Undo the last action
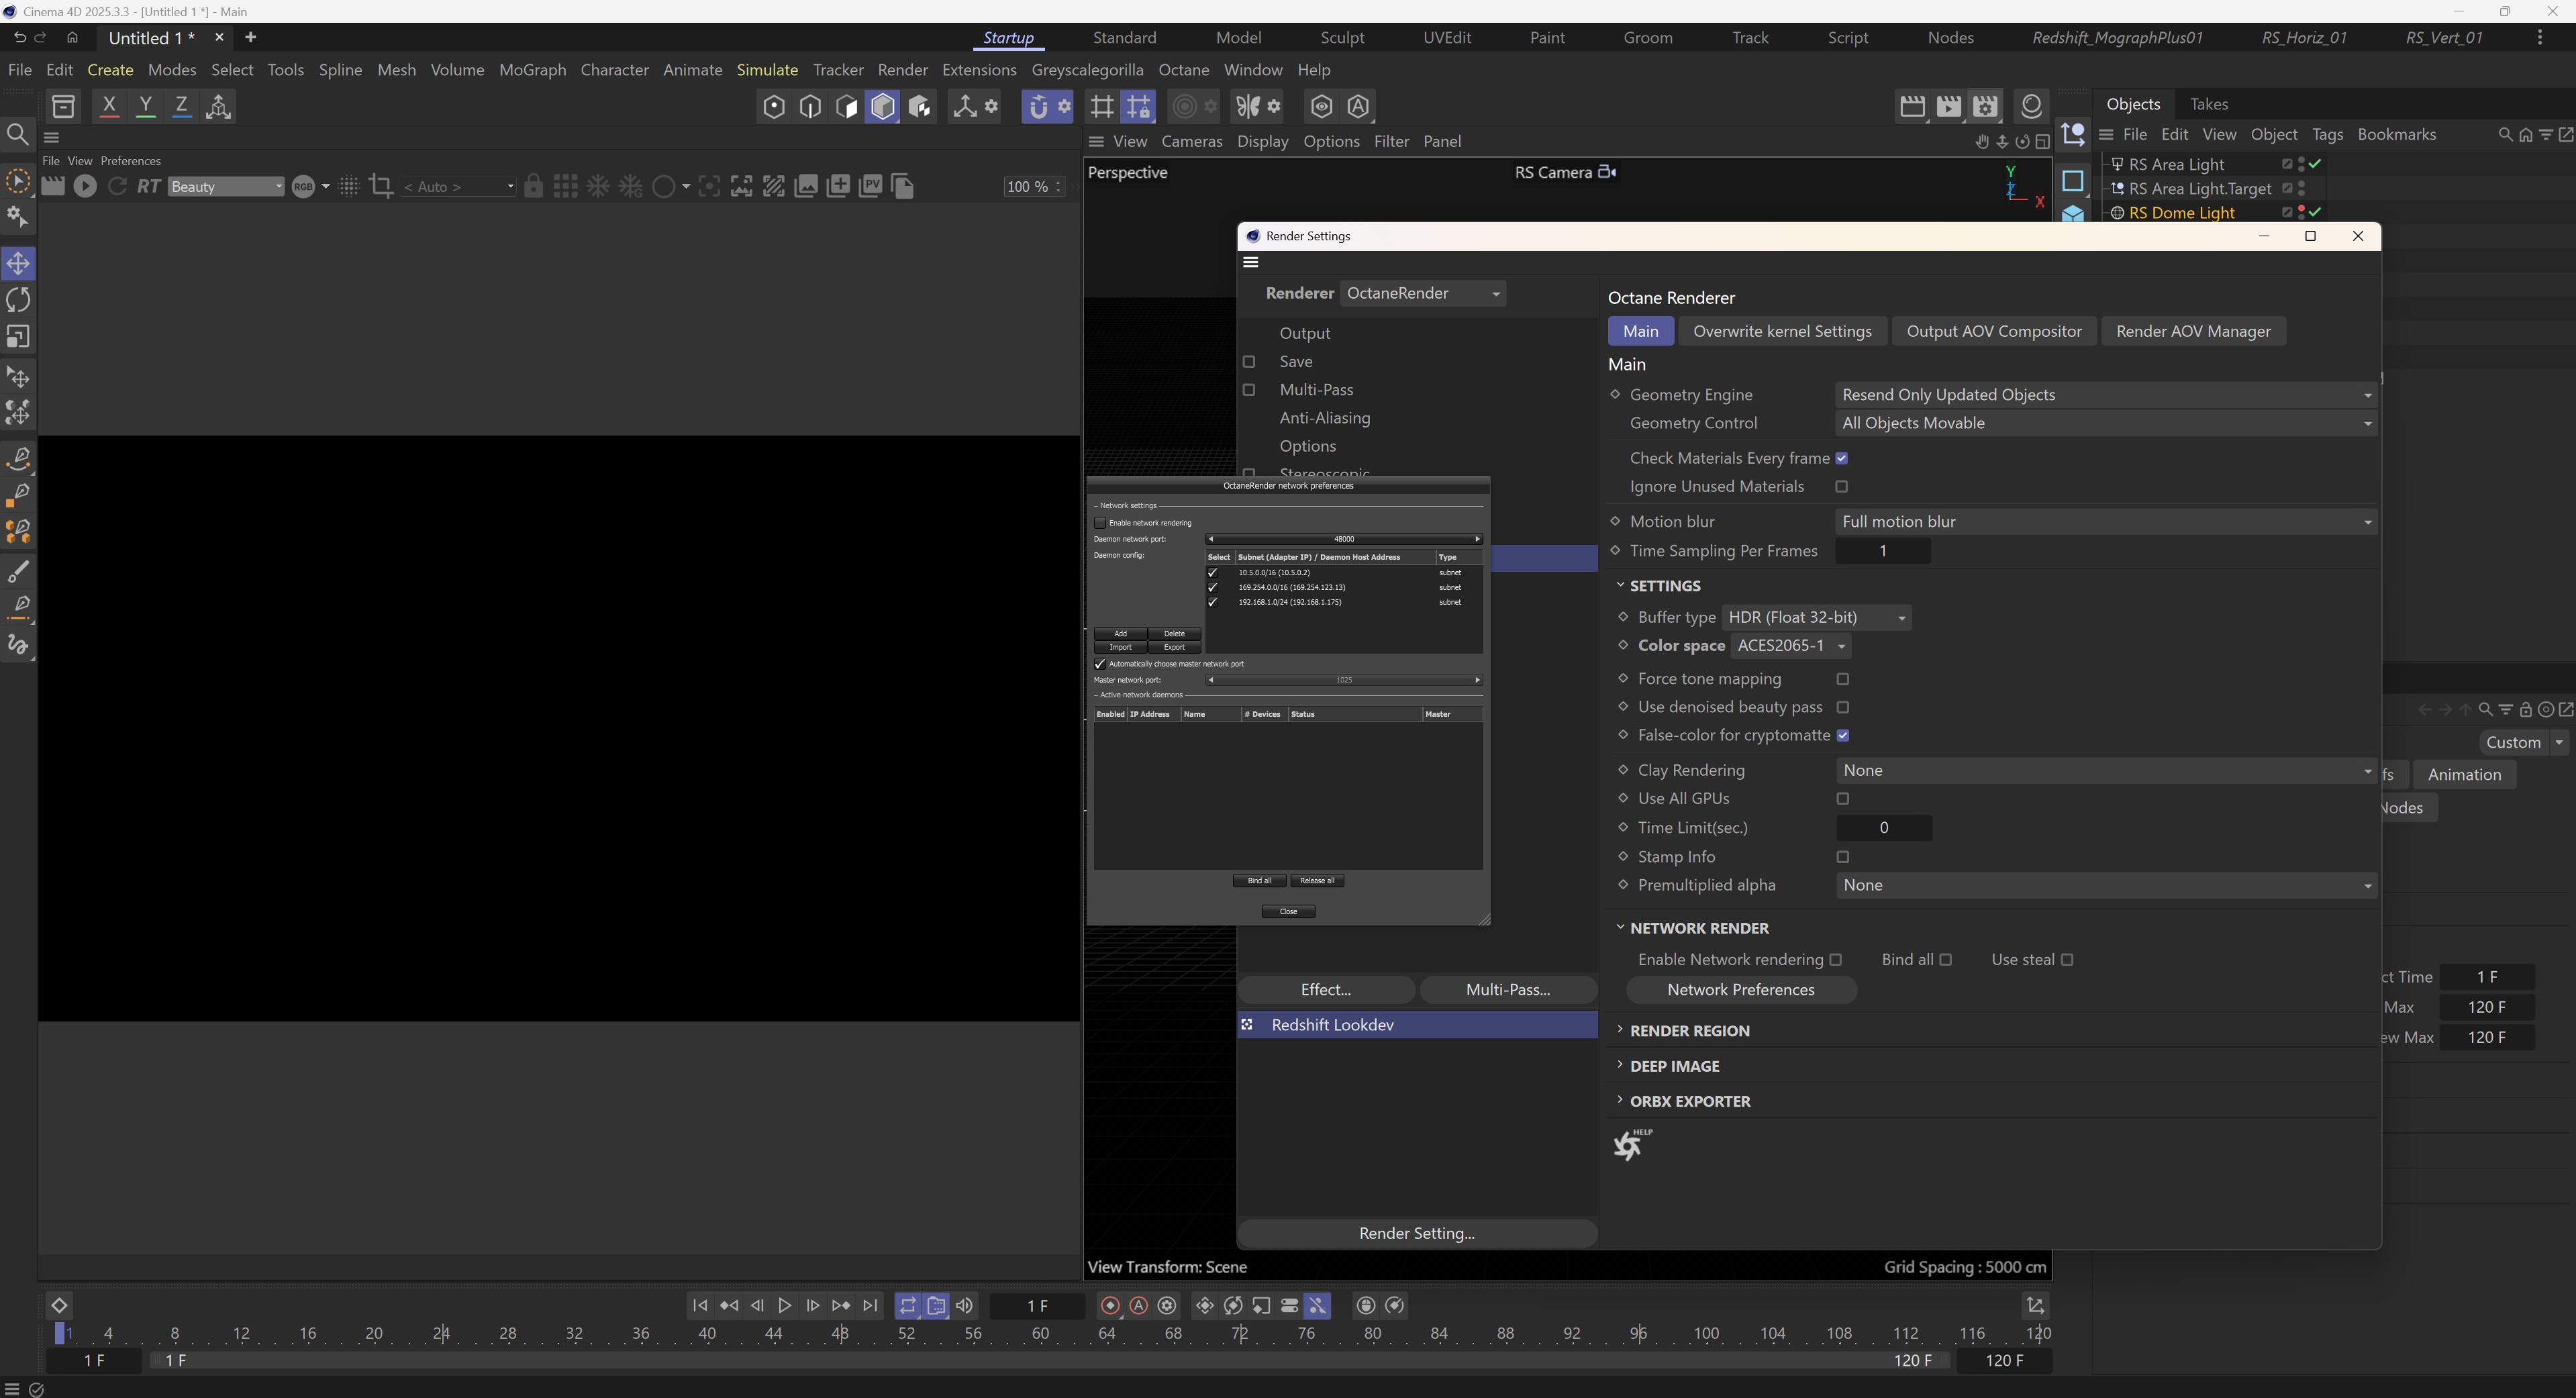The width and height of the screenshot is (2576, 1398). pyautogui.click(x=19, y=38)
